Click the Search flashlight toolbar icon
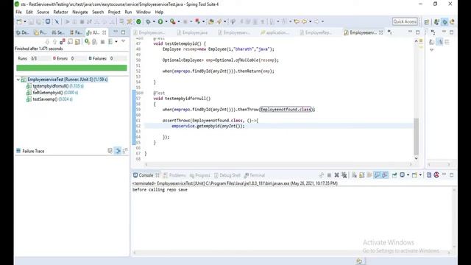The height and width of the screenshot is (265, 471). click(x=219, y=21)
